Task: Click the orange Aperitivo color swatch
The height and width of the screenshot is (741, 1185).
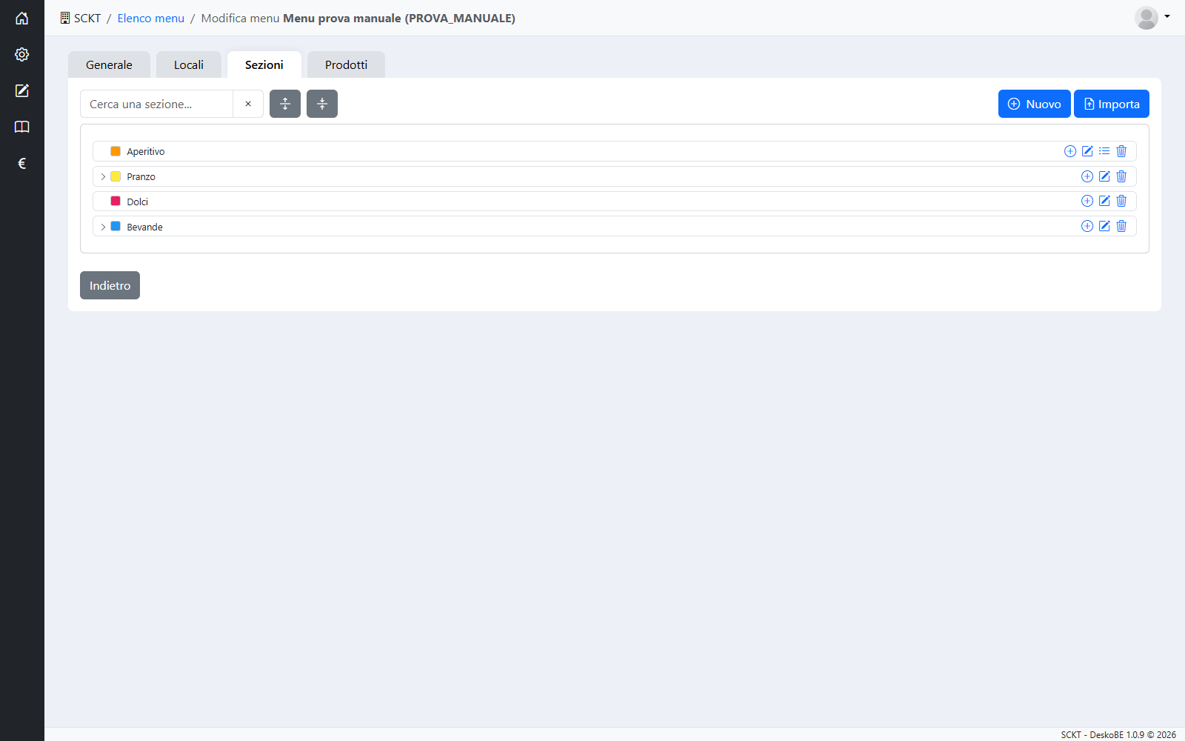Action: (x=116, y=151)
